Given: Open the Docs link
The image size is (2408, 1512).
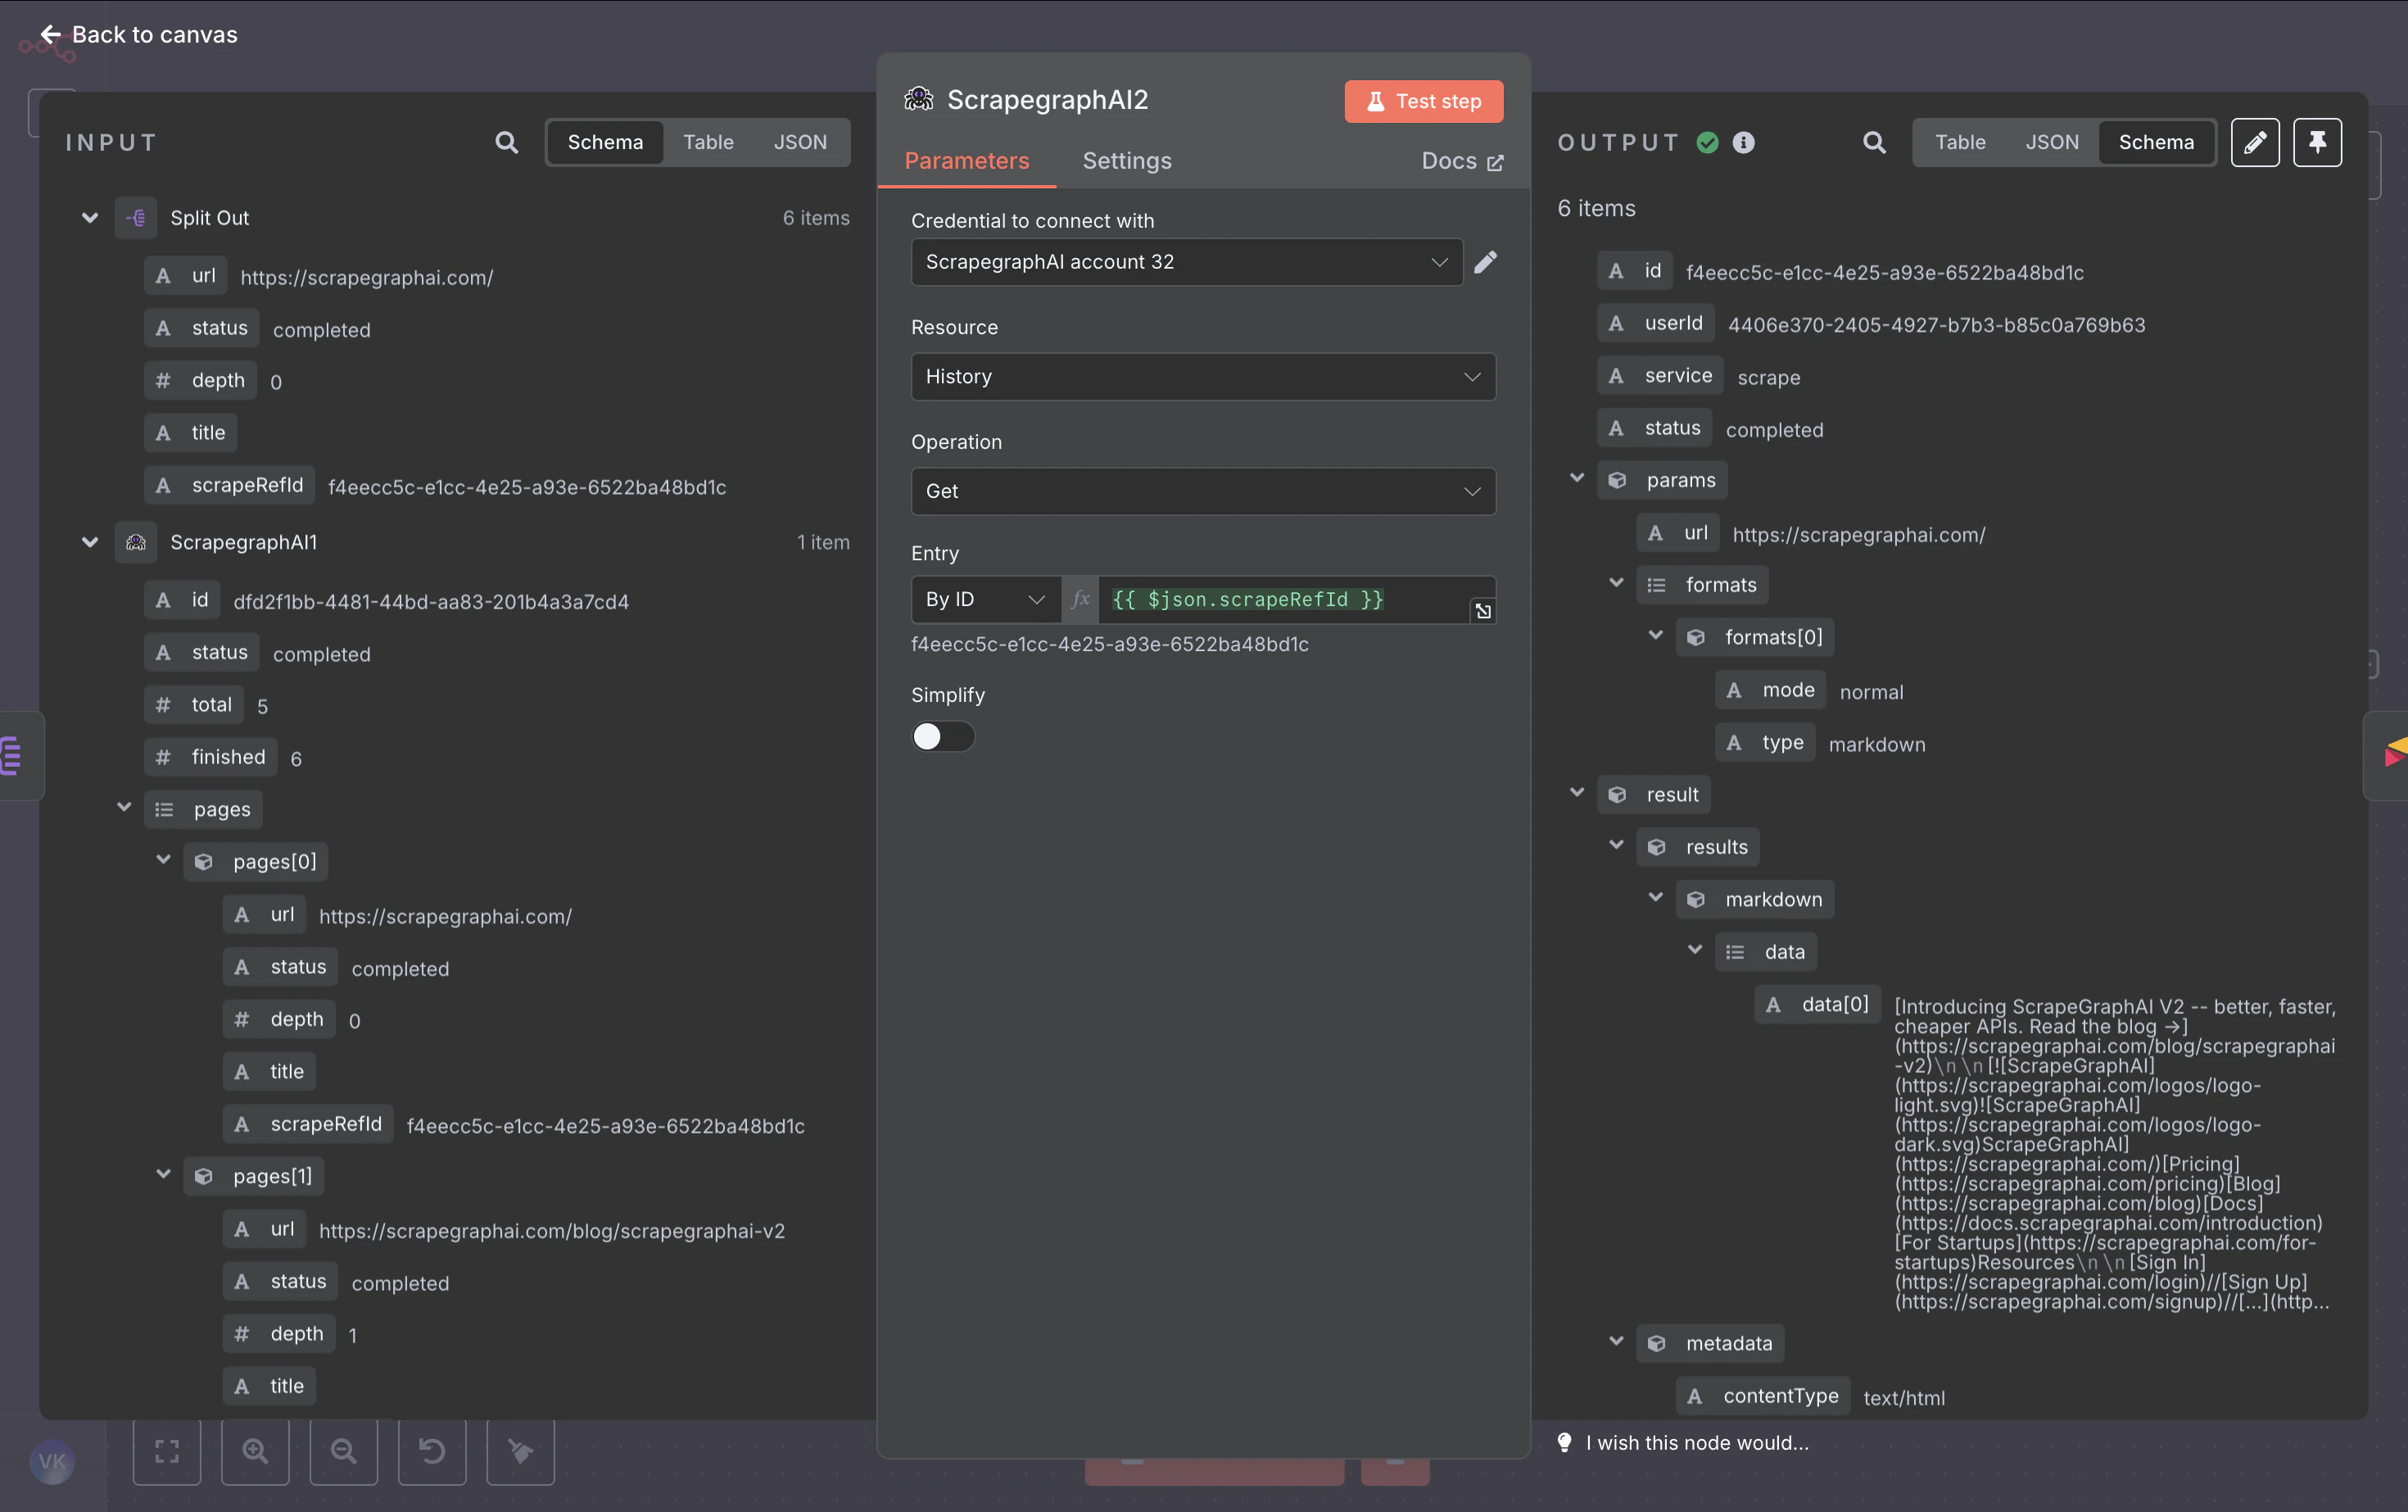Looking at the screenshot, I should click(1462, 161).
